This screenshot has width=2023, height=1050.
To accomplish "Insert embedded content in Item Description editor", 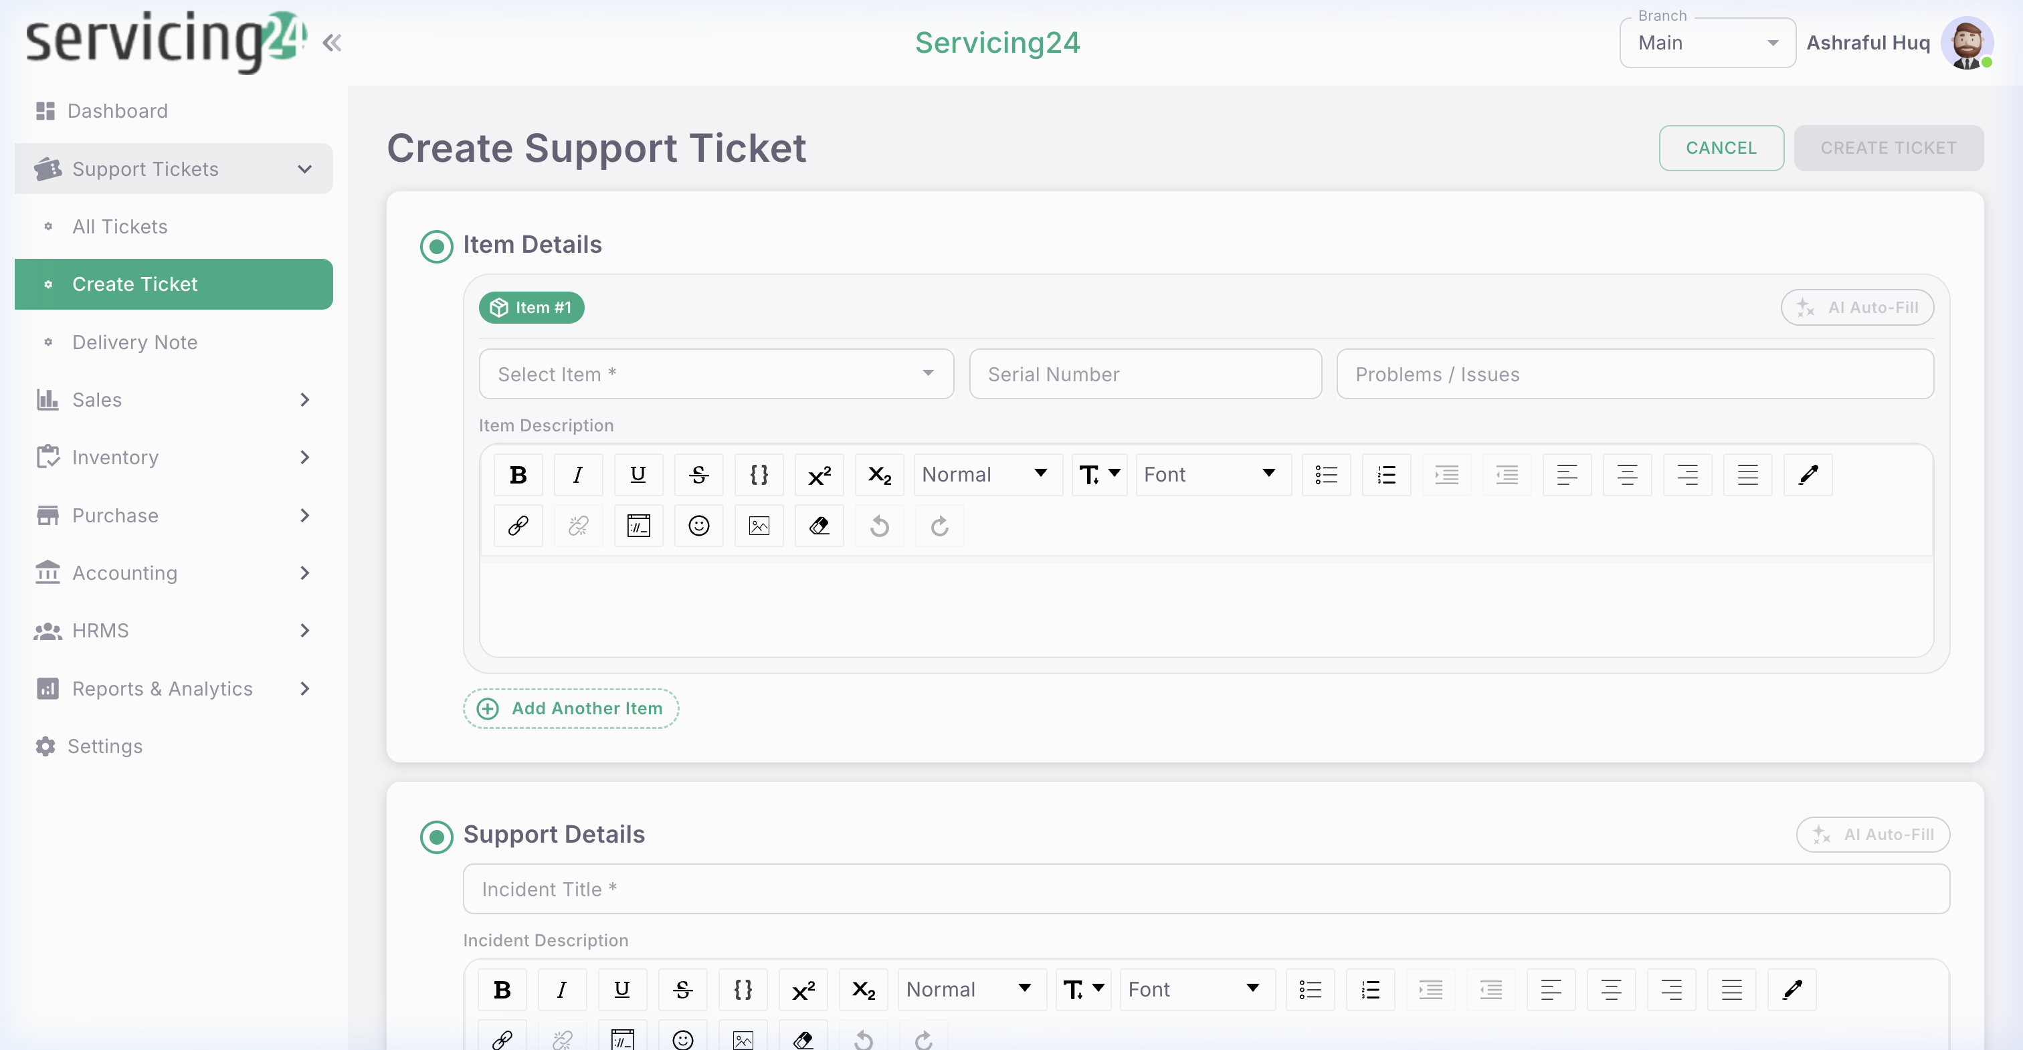I will tap(638, 526).
